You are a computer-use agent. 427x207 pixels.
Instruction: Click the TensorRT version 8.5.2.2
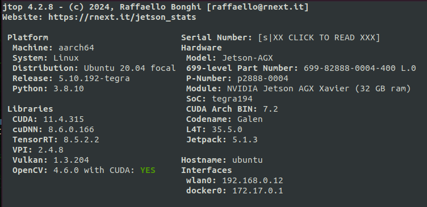[81, 140]
